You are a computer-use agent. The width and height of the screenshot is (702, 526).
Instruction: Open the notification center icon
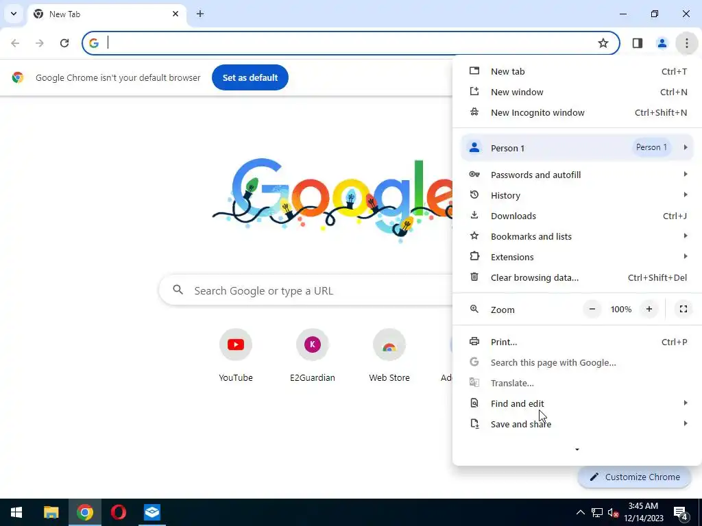coord(681,512)
